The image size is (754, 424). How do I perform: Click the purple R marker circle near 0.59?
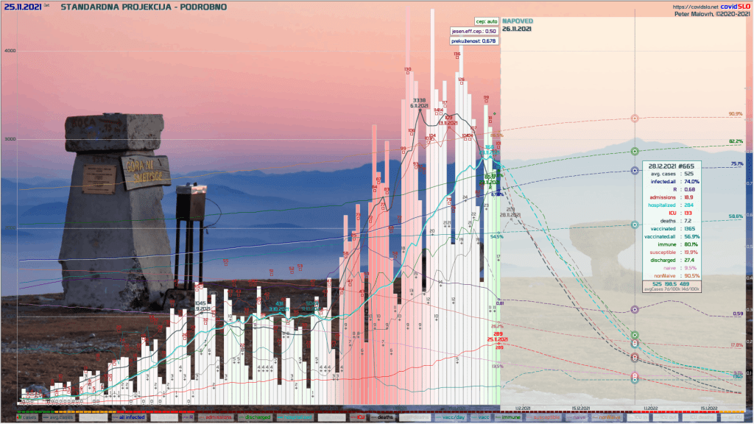click(635, 309)
